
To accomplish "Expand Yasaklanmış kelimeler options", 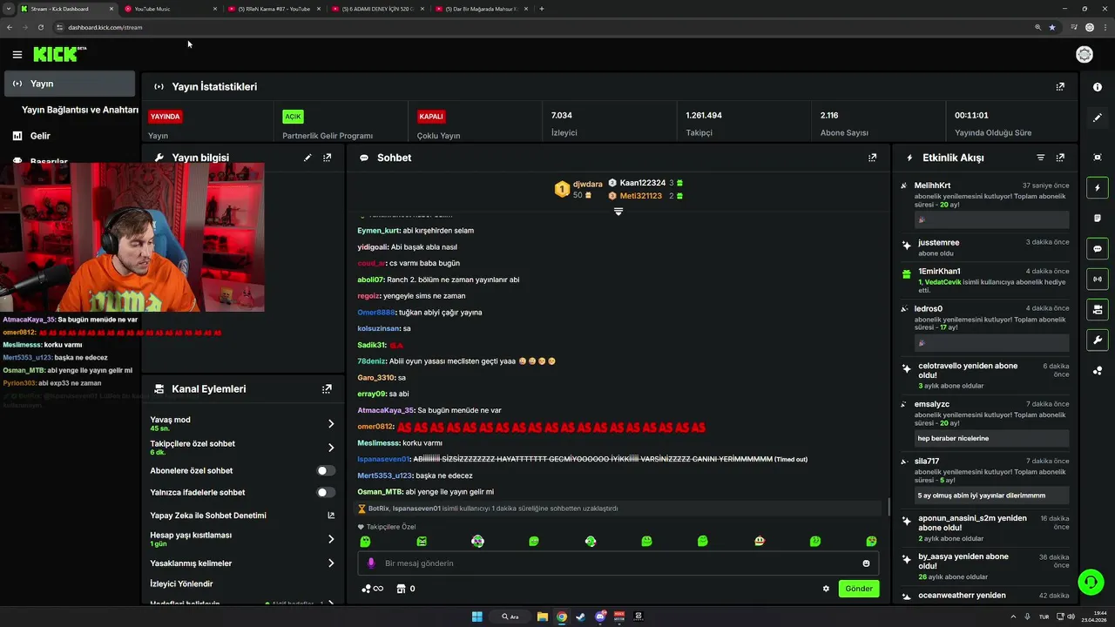I will (330, 563).
